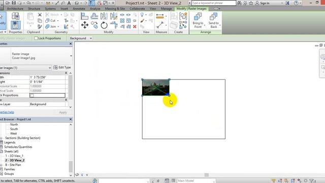Click the red Delete icon
Screen dimensions: 325x183
pyautogui.click(x=135, y=26)
